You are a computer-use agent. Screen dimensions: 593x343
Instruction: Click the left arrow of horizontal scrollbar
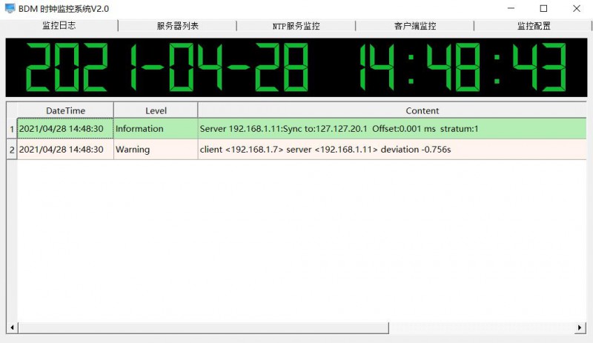click(x=12, y=327)
